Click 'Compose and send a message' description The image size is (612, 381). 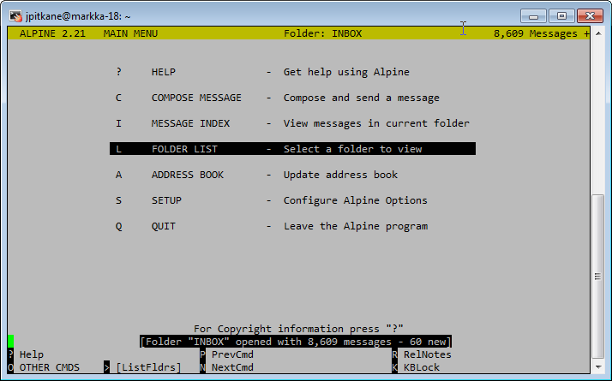click(362, 98)
